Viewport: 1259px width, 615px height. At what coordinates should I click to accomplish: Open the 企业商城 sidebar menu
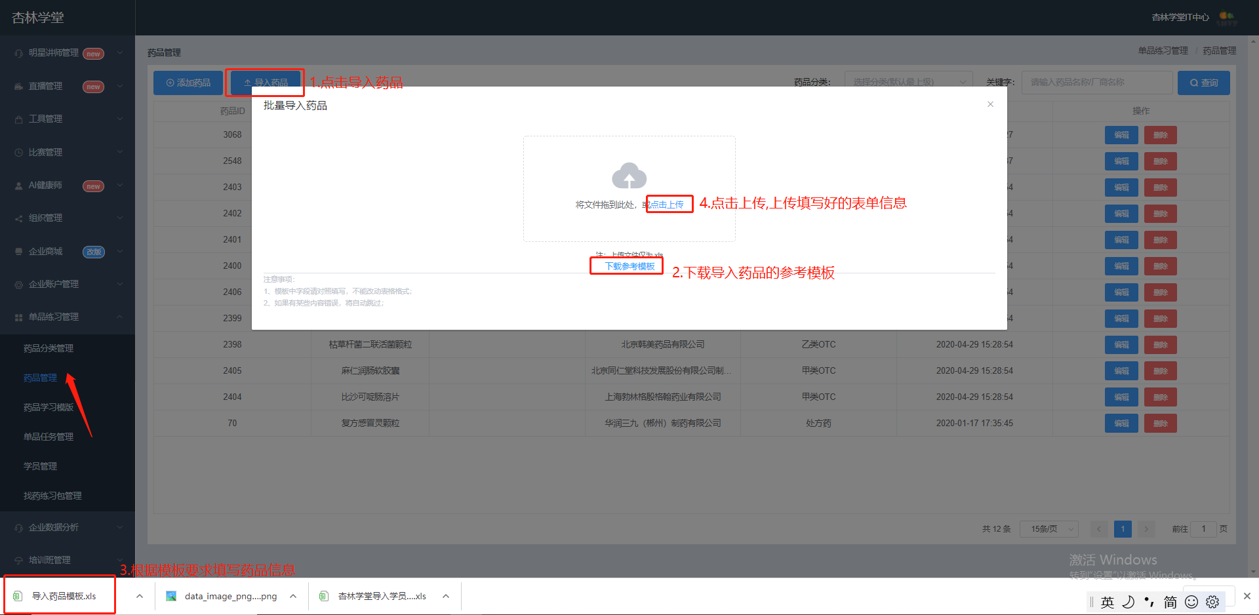pos(68,251)
